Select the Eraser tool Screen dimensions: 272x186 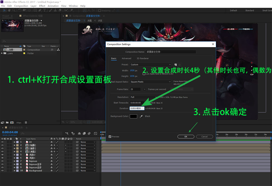pyautogui.click(x=60, y=10)
